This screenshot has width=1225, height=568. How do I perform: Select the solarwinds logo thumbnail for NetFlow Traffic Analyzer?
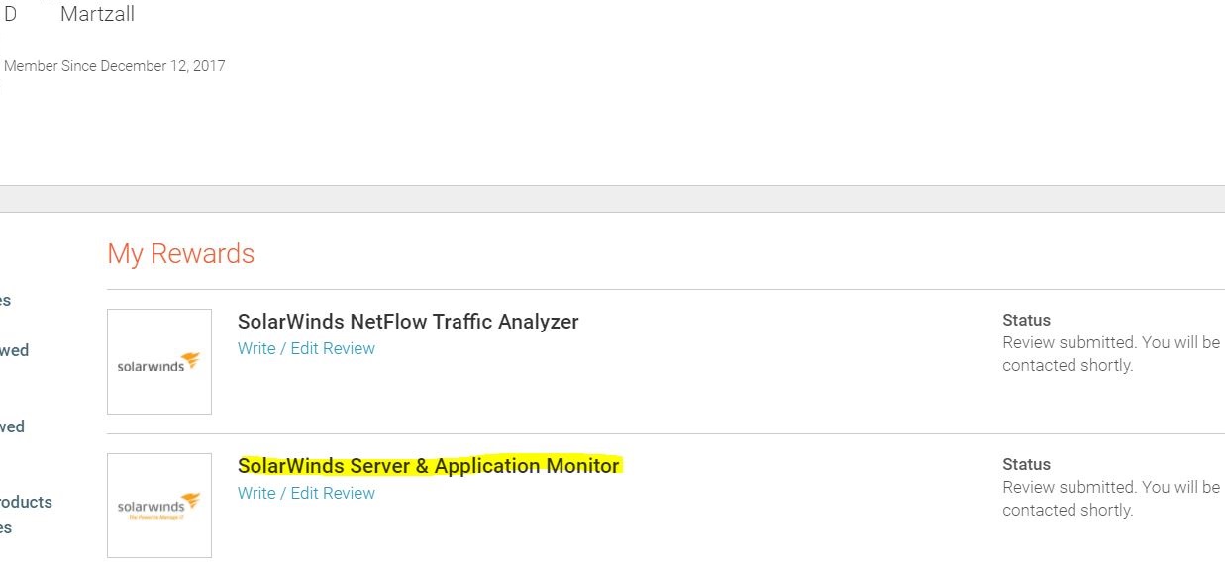[159, 361]
